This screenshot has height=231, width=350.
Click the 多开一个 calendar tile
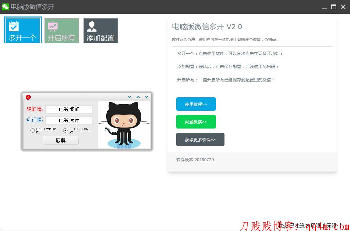coord(23,30)
